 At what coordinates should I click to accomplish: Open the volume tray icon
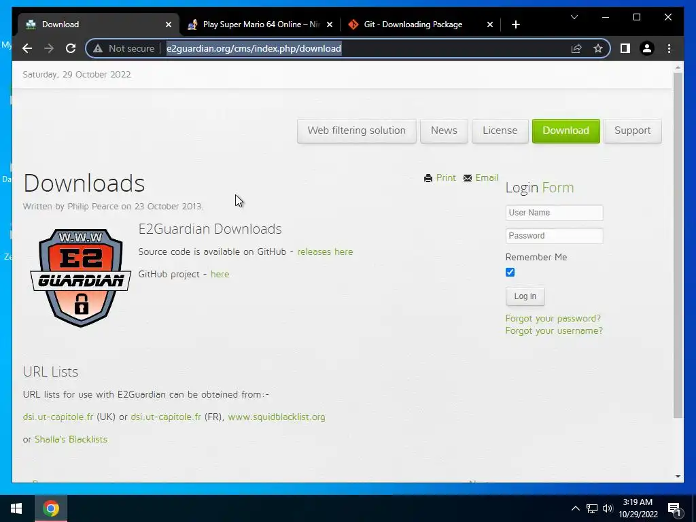[607, 508]
